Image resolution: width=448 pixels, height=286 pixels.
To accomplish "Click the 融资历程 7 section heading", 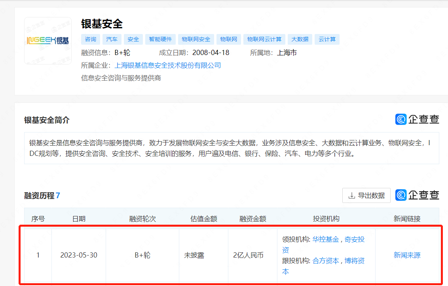I will [x=42, y=196].
